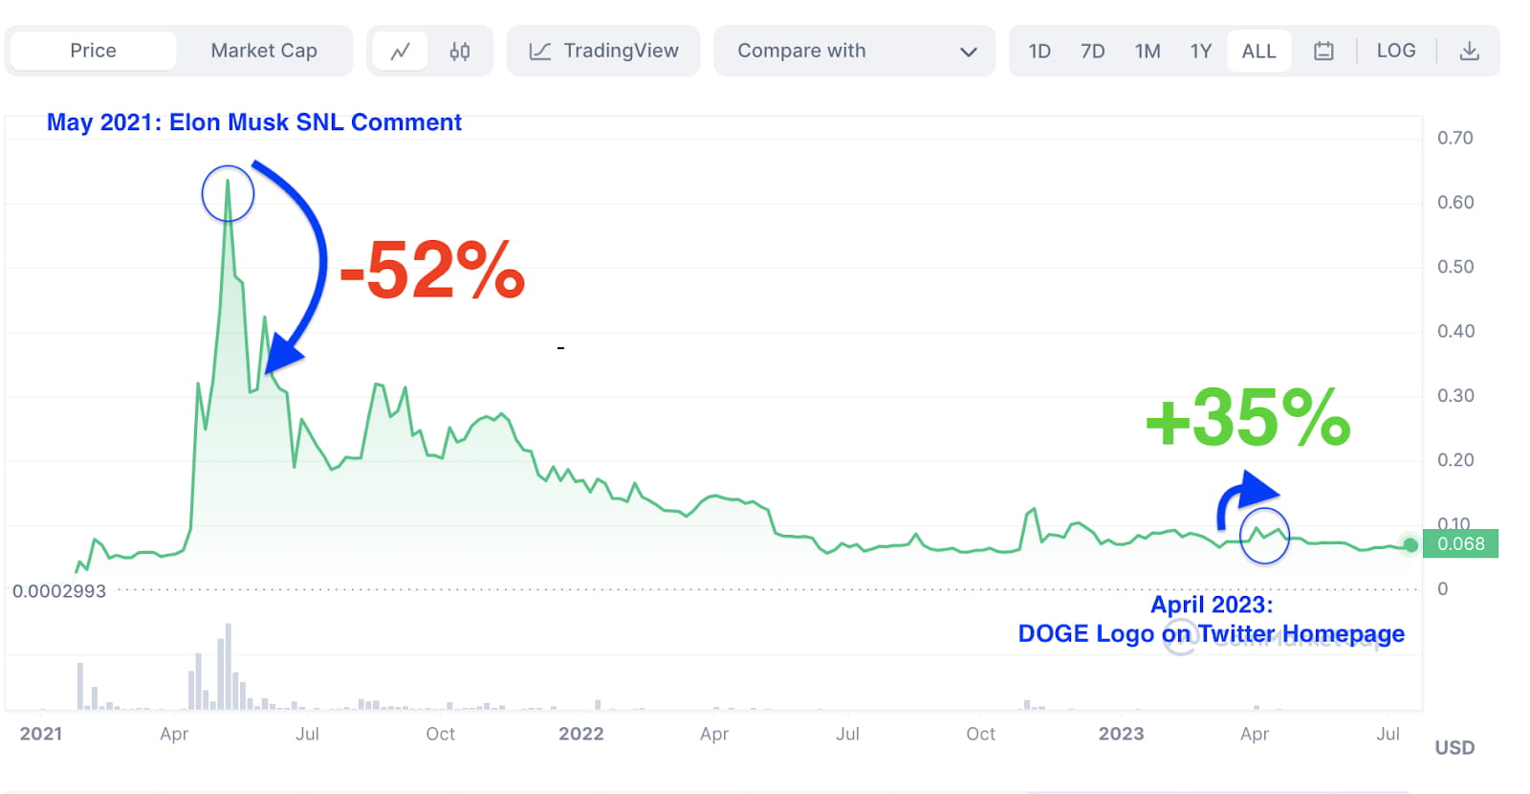Open the calendar date picker icon
The width and height of the screenshot is (1530, 794).
[x=1323, y=51]
